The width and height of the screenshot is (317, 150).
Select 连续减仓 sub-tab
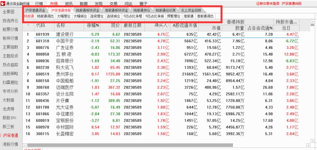[113, 16]
